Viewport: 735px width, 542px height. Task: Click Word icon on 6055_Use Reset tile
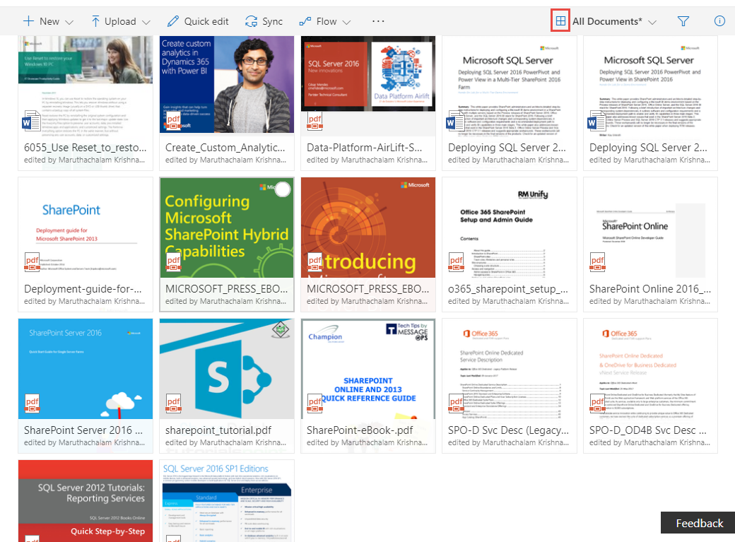[31, 122]
